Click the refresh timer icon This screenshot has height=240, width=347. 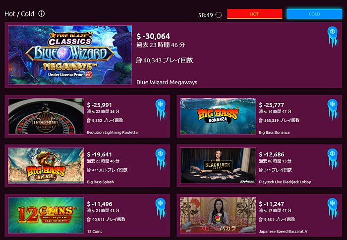(x=219, y=15)
